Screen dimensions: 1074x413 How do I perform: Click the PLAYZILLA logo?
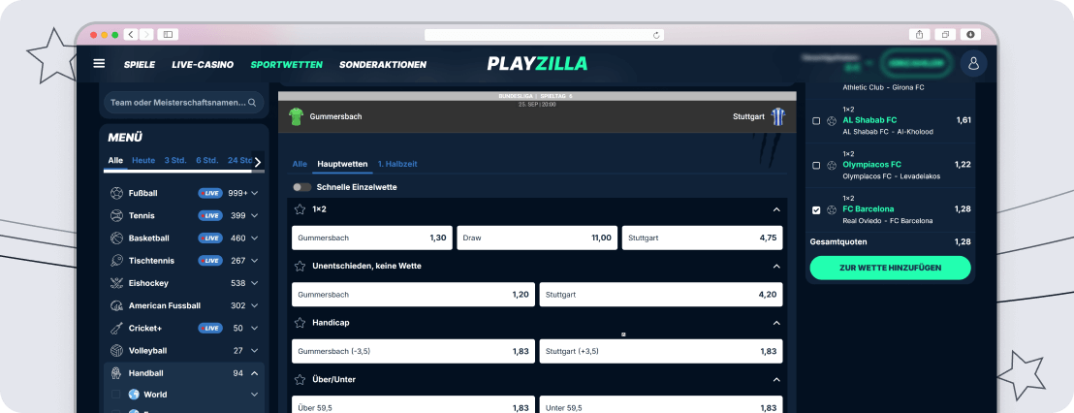538,64
